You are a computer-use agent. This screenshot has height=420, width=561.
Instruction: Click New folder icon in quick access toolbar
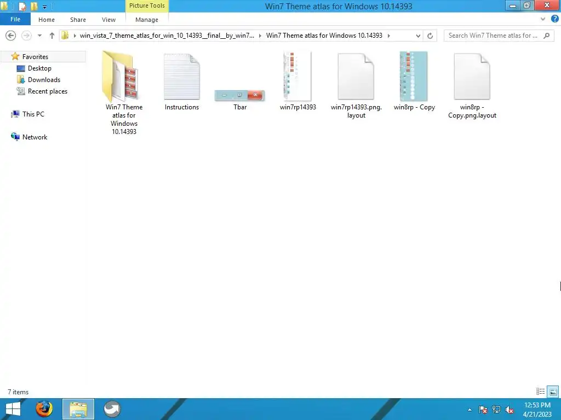coord(34,6)
